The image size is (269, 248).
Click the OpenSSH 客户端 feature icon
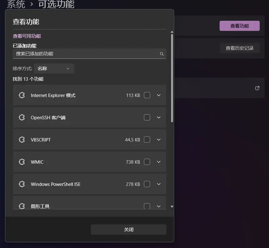(x=22, y=117)
